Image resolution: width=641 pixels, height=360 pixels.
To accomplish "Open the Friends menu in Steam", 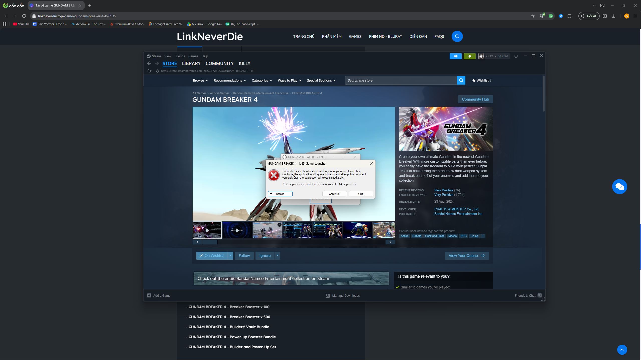I will 180,56.
